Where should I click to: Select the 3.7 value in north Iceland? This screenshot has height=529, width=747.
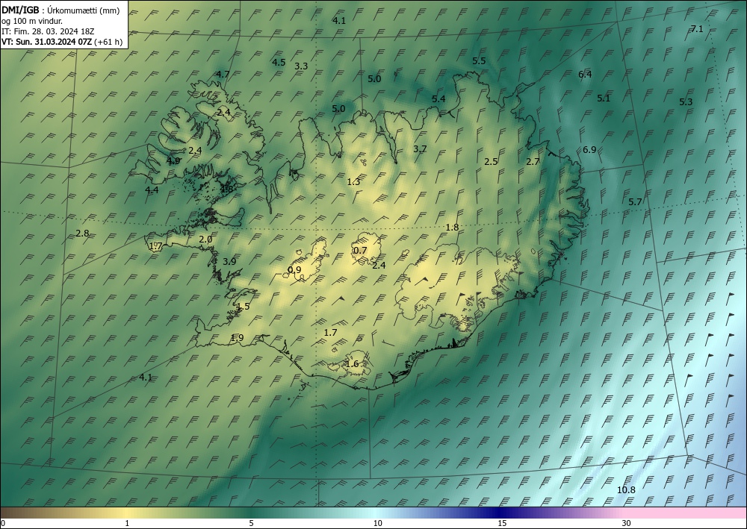click(420, 149)
